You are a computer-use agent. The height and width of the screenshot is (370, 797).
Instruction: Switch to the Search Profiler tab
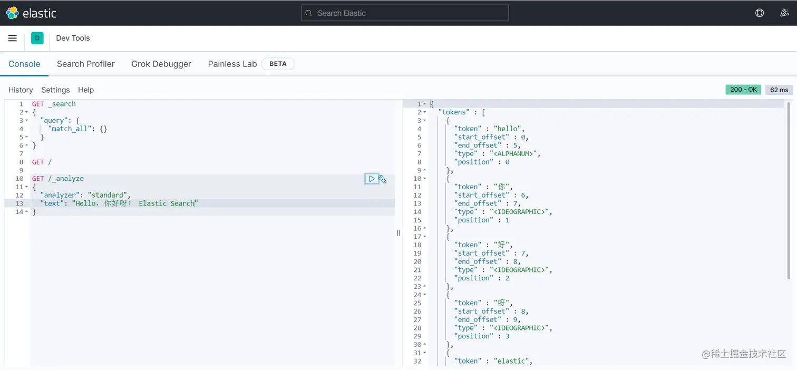(x=86, y=64)
